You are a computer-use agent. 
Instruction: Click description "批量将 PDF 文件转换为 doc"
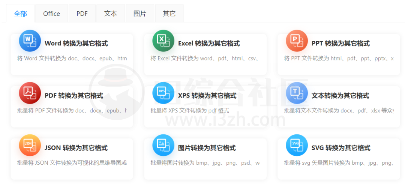click(72, 111)
